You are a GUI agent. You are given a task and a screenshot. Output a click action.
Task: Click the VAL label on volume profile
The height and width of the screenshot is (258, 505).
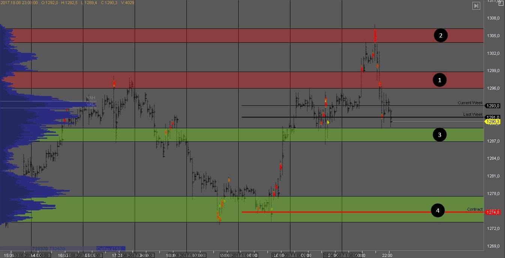(91, 104)
